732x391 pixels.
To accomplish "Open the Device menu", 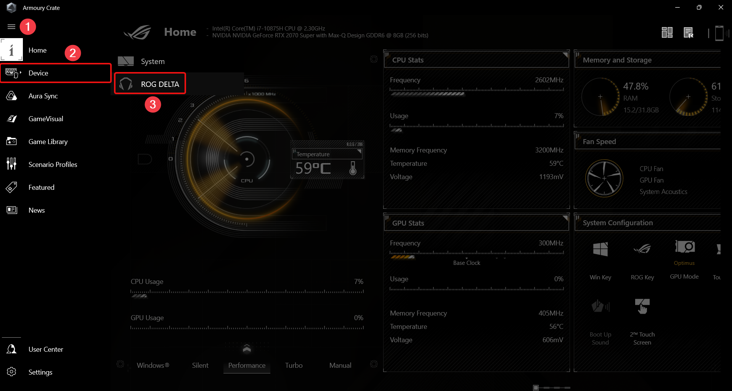I will click(x=56, y=73).
